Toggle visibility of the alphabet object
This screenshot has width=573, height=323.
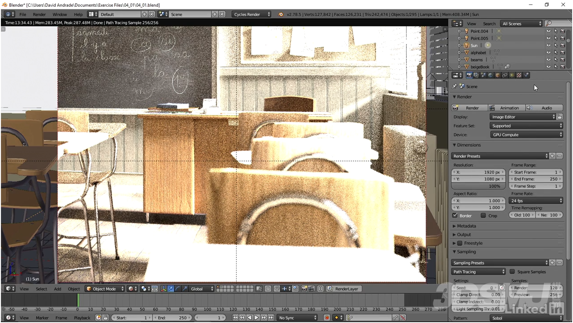tap(548, 53)
